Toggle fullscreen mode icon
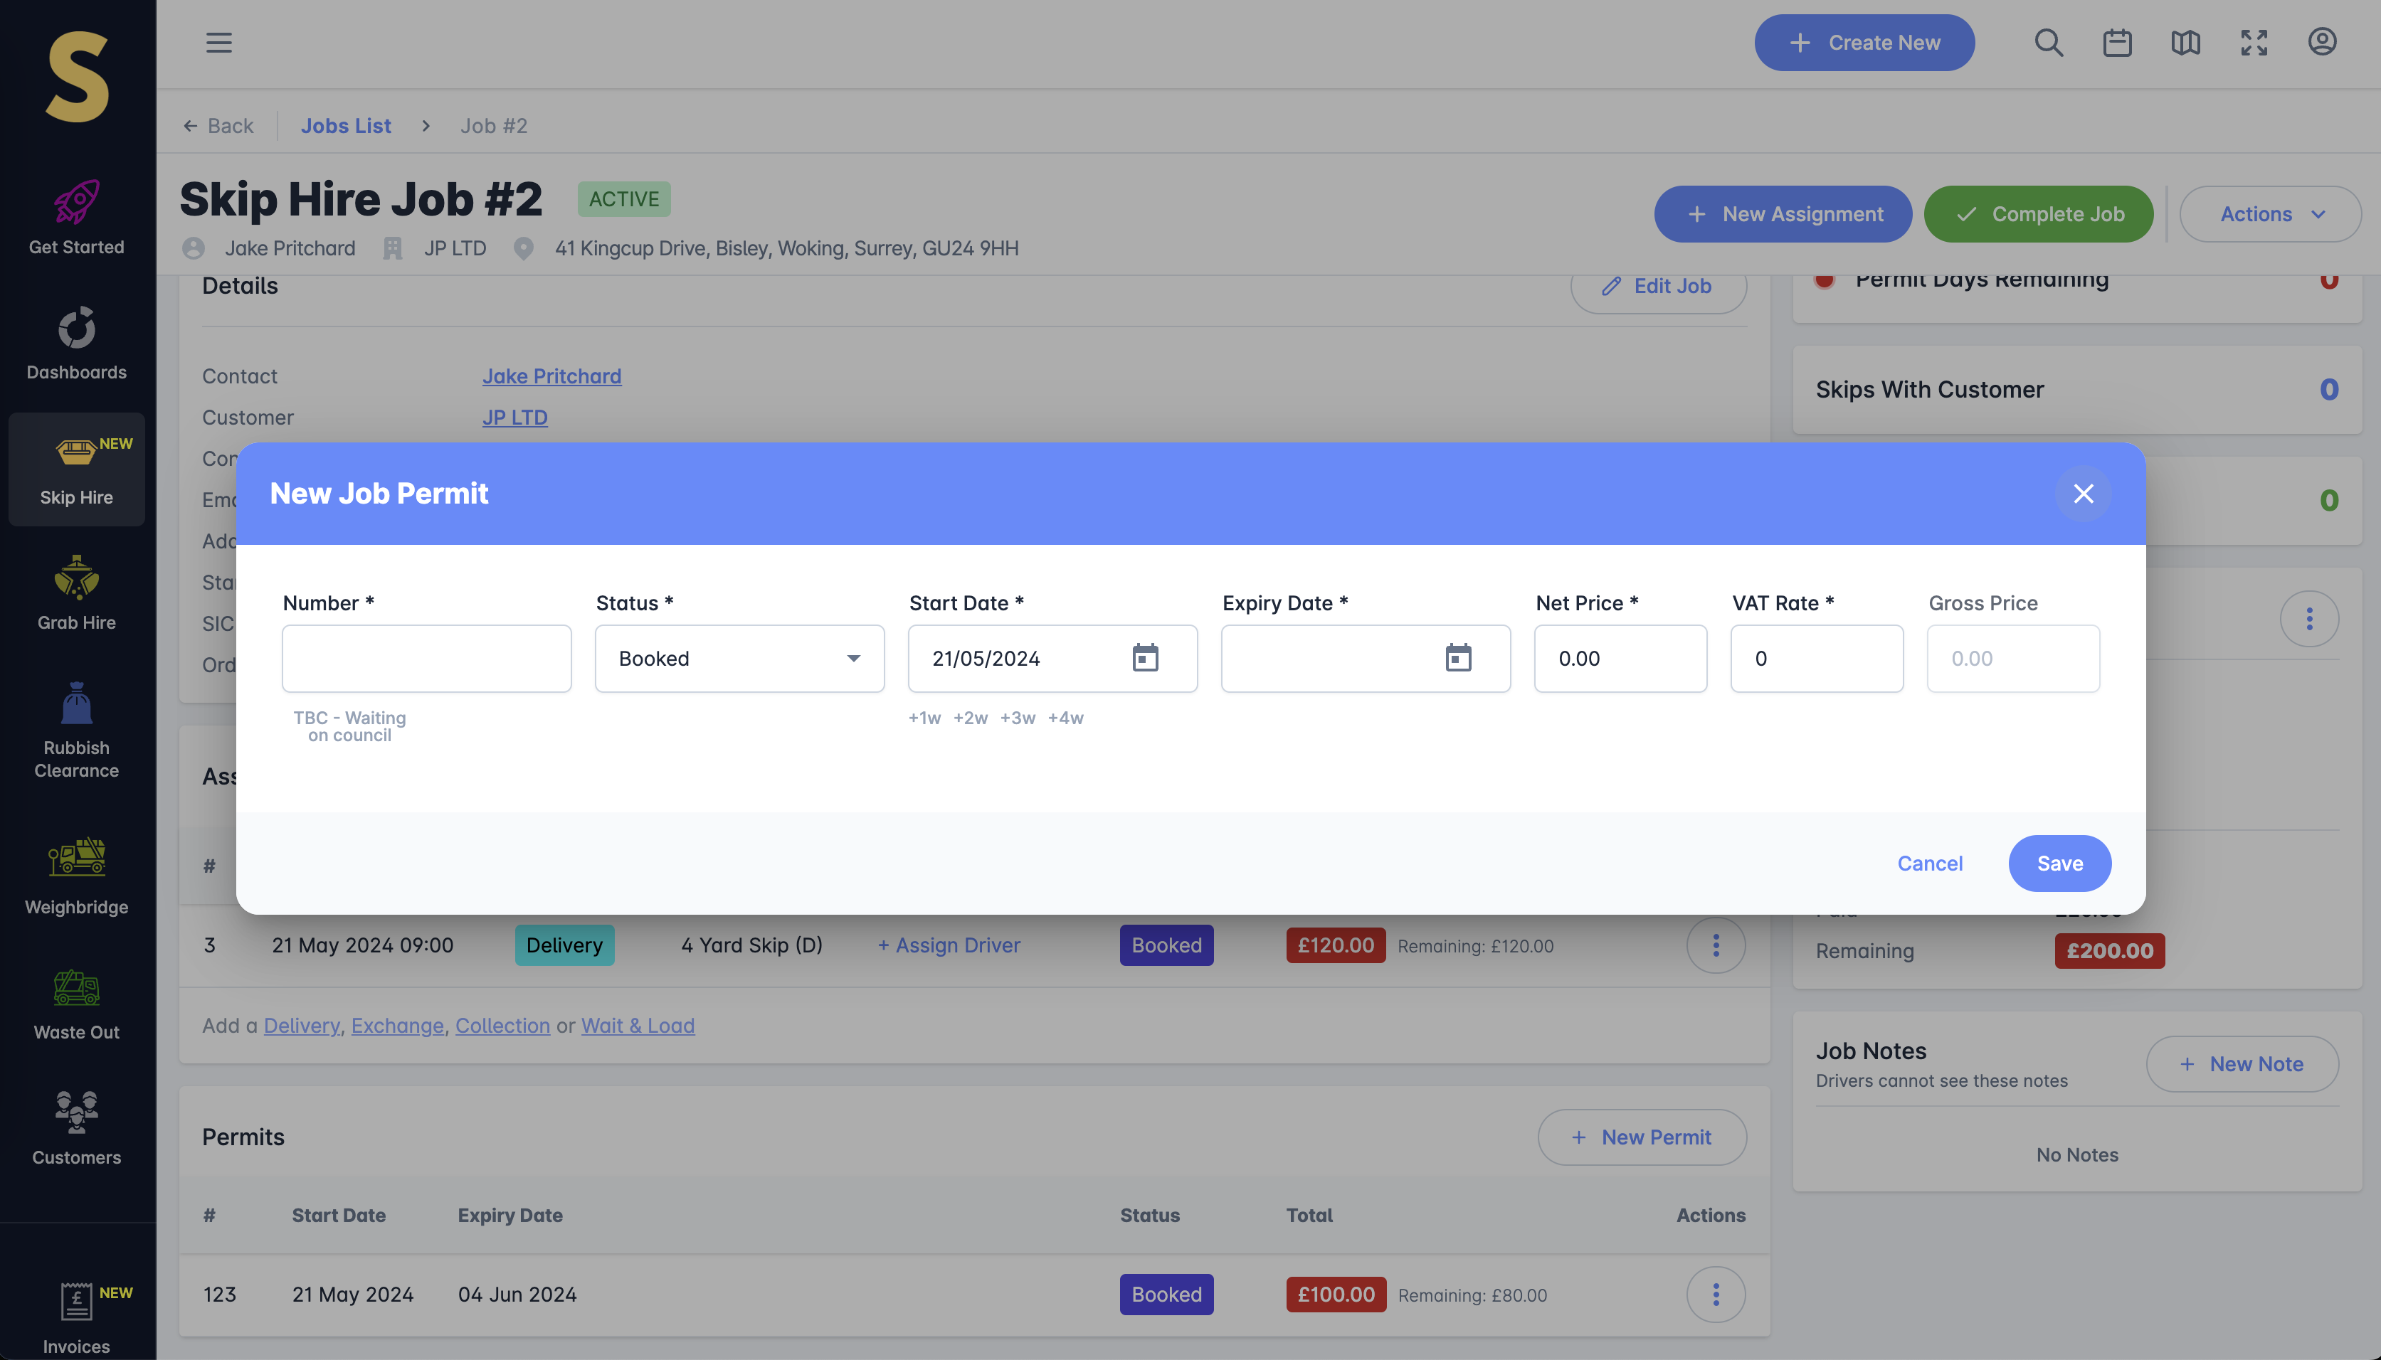The width and height of the screenshot is (2381, 1360). (2253, 43)
